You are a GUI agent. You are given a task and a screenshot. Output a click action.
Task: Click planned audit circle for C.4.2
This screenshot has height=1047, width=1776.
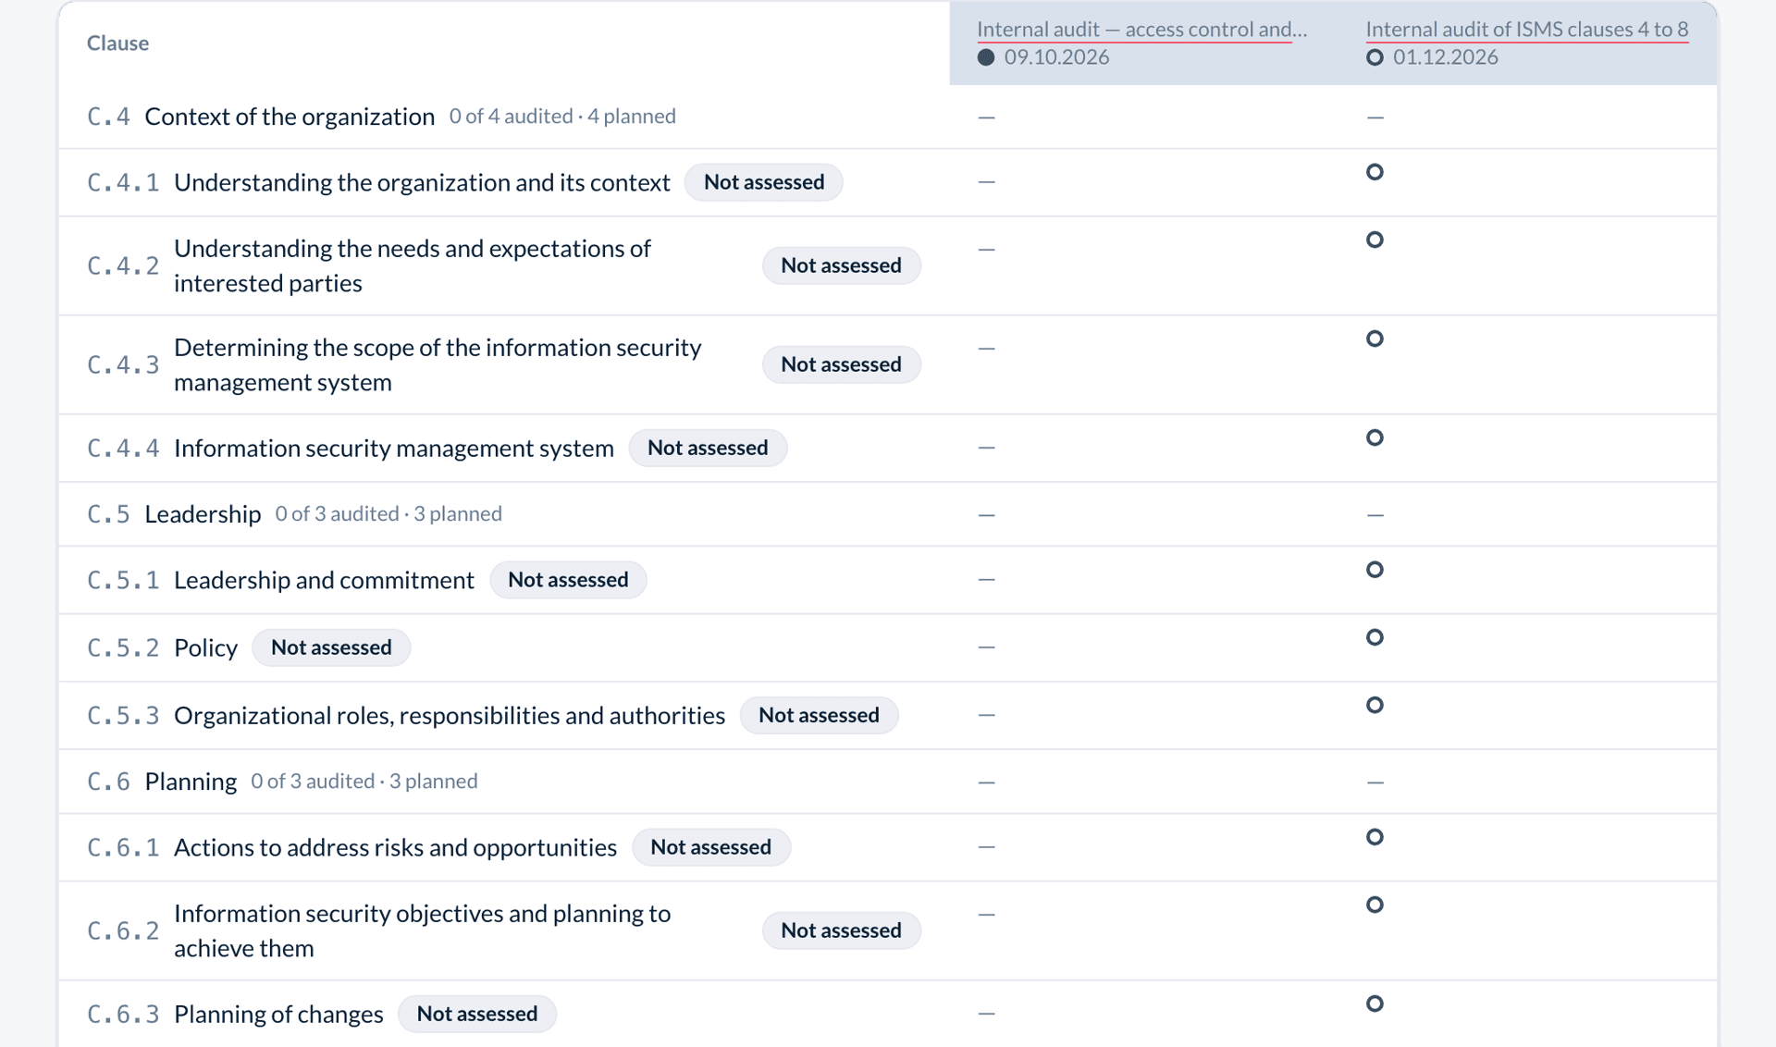[1375, 240]
